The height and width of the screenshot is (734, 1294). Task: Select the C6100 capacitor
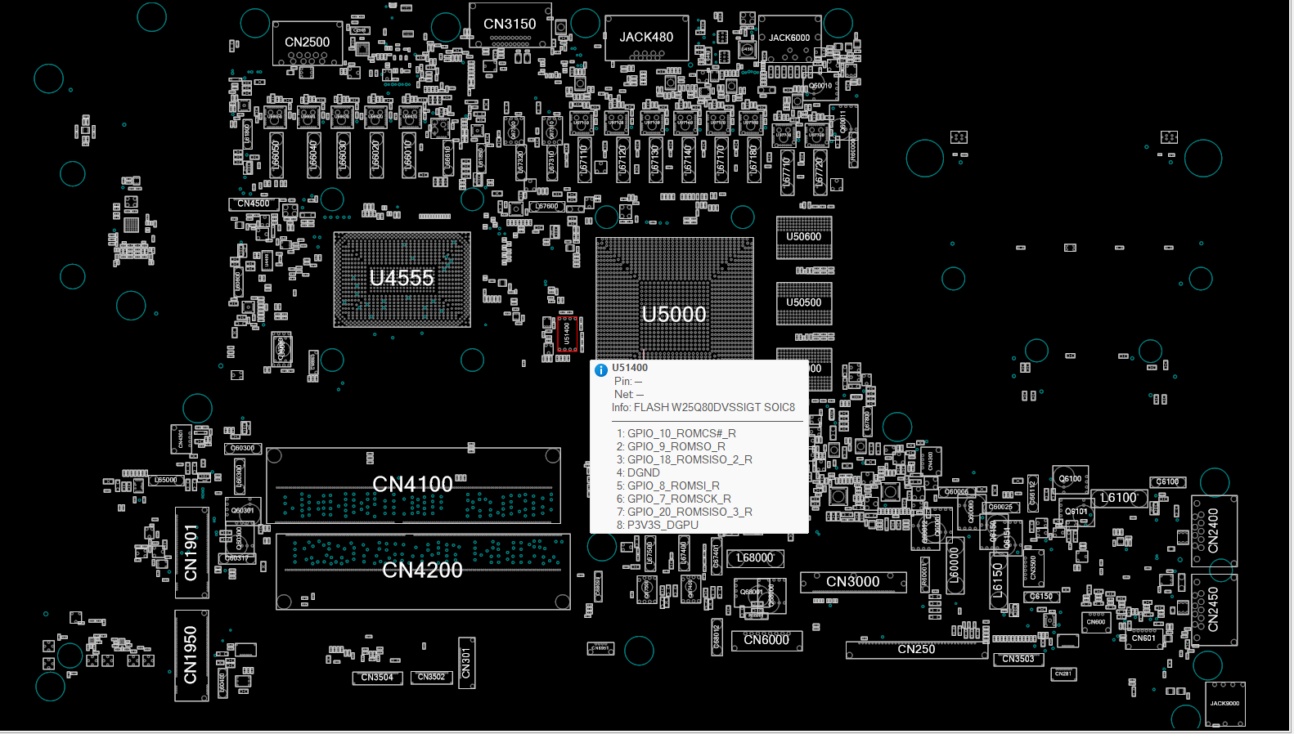pyautogui.click(x=1167, y=482)
